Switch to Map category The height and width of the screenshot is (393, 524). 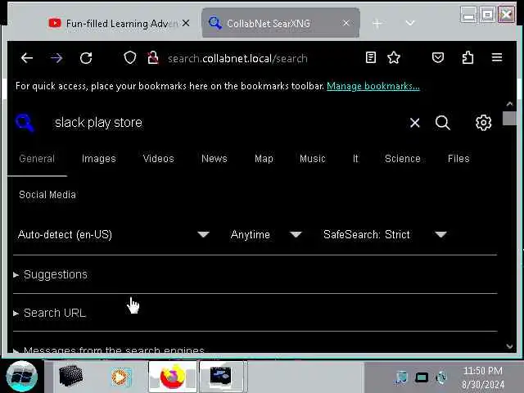tap(264, 159)
